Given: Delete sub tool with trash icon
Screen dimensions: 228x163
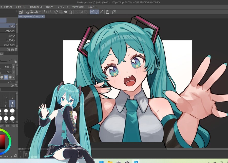Looking at the screenshot, I should point(16,50).
